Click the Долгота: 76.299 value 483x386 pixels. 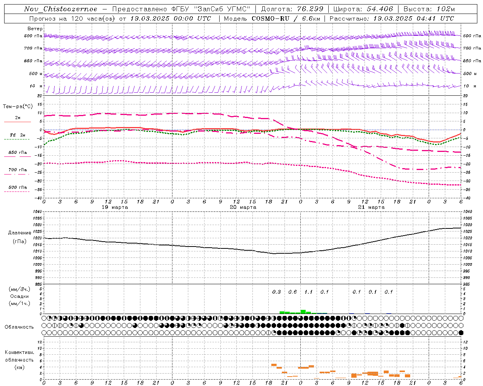click(292, 9)
